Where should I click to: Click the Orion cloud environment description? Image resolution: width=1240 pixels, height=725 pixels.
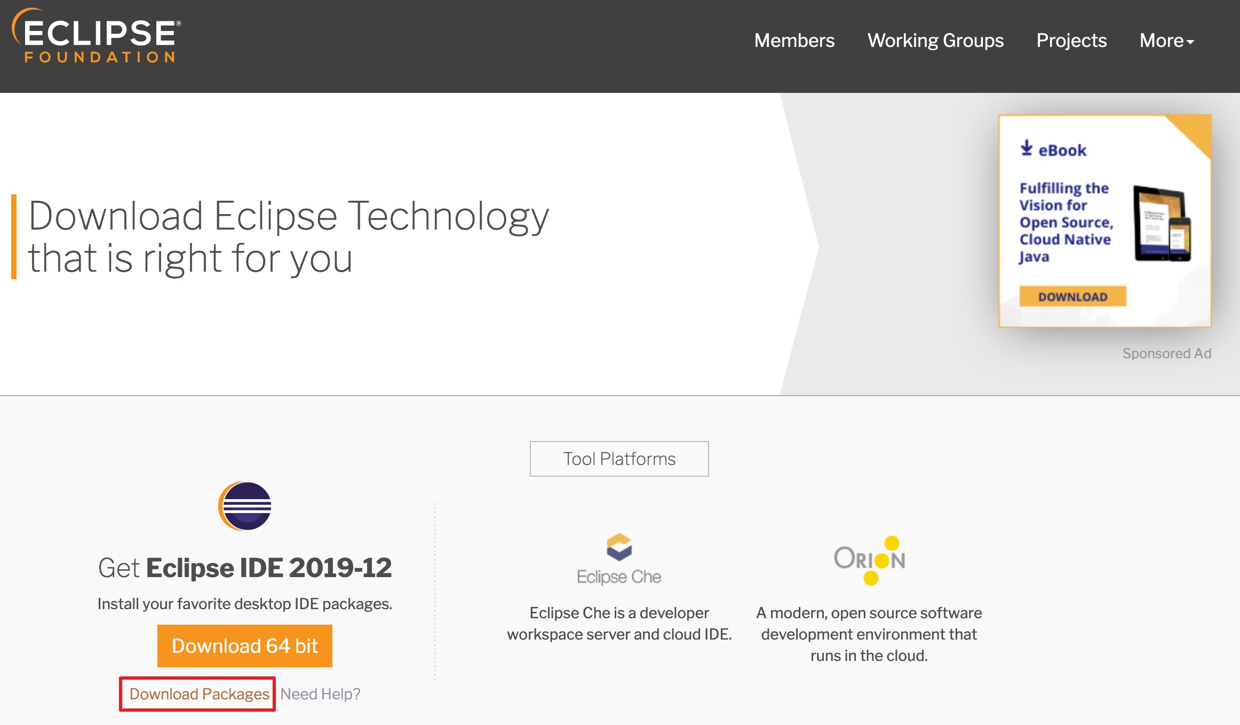(x=869, y=634)
